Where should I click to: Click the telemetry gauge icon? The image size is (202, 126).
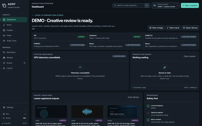(80, 67)
